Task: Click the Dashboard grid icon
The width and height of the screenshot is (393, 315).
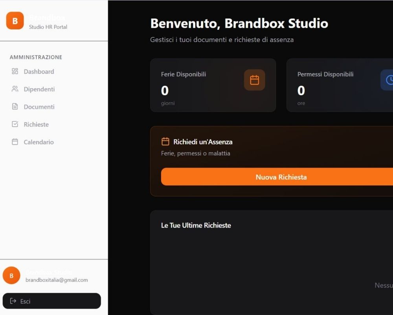Action: point(15,71)
